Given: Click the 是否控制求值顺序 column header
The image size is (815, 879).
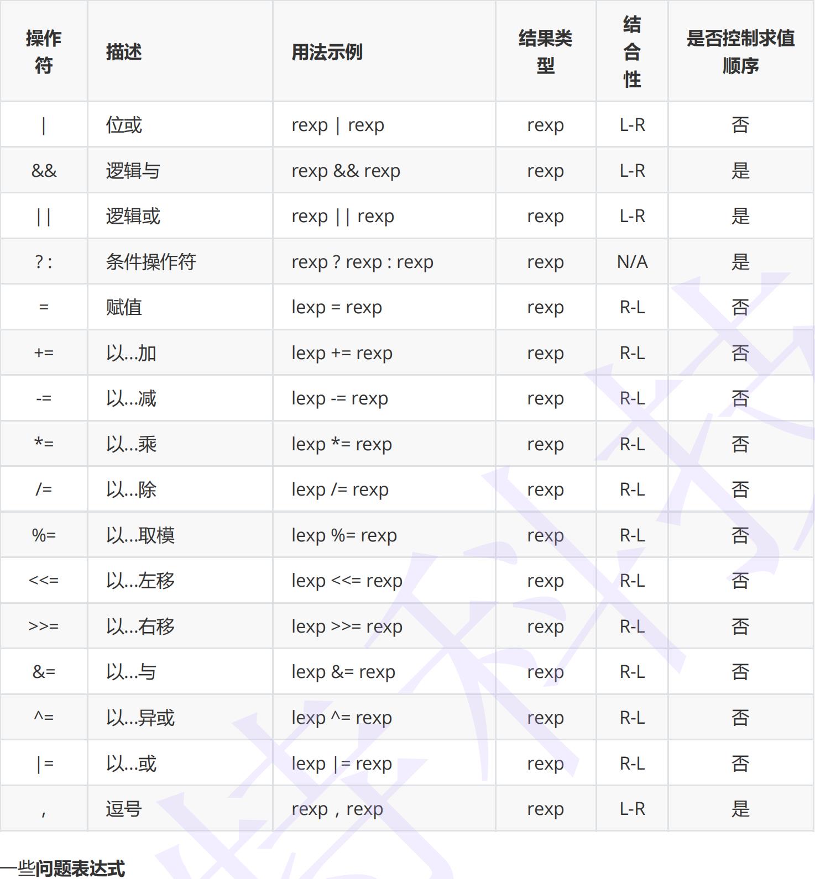Looking at the screenshot, I should [x=741, y=52].
